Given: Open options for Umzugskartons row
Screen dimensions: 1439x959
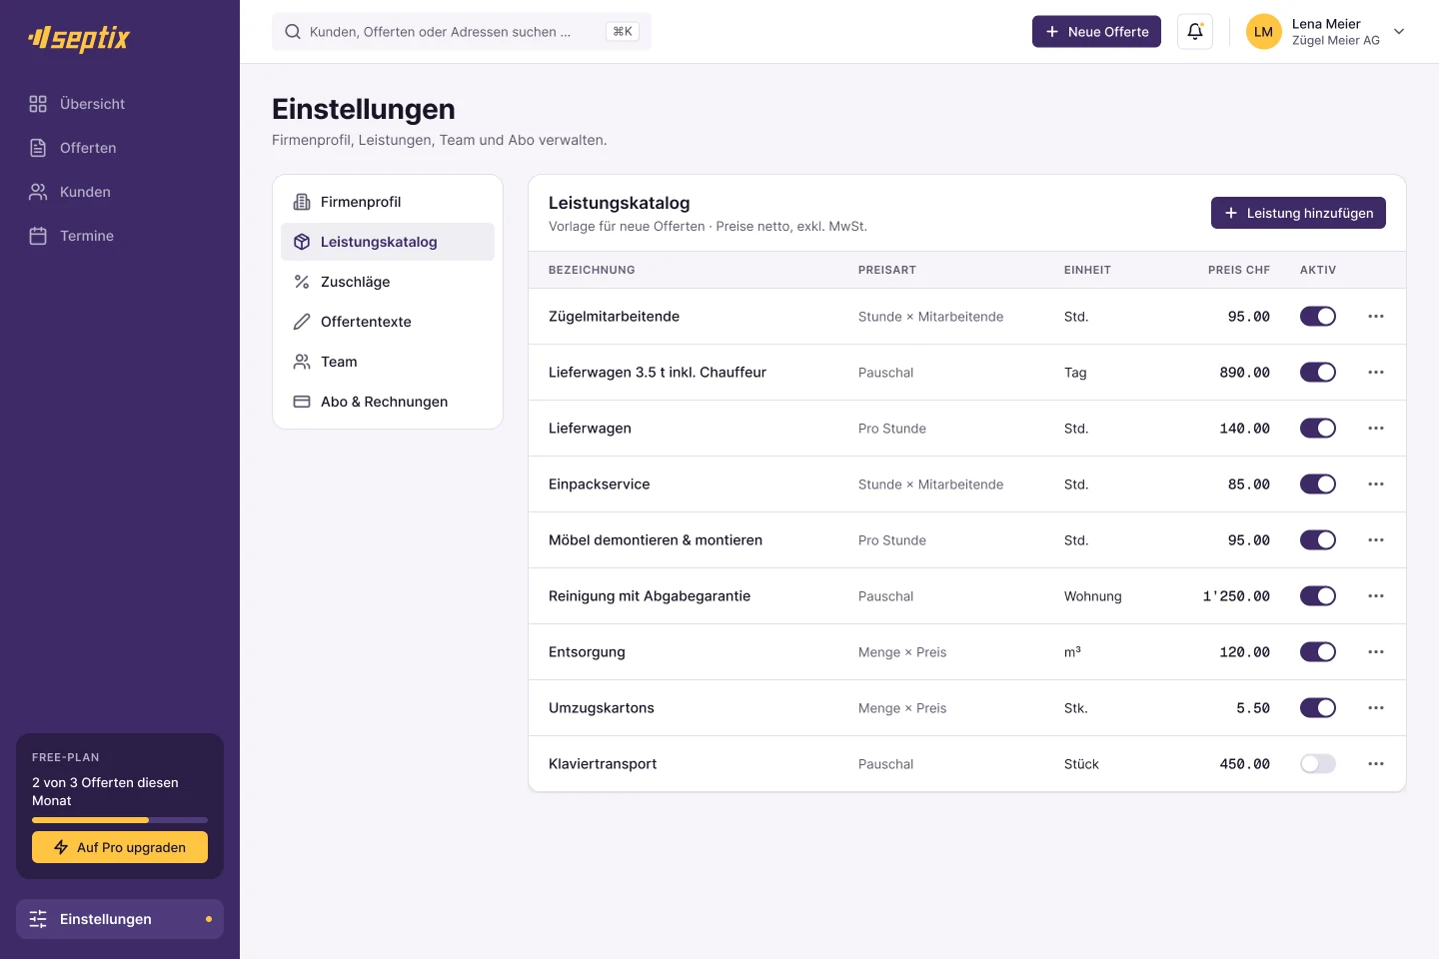Looking at the screenshot, I should [x=1376, y=708].
